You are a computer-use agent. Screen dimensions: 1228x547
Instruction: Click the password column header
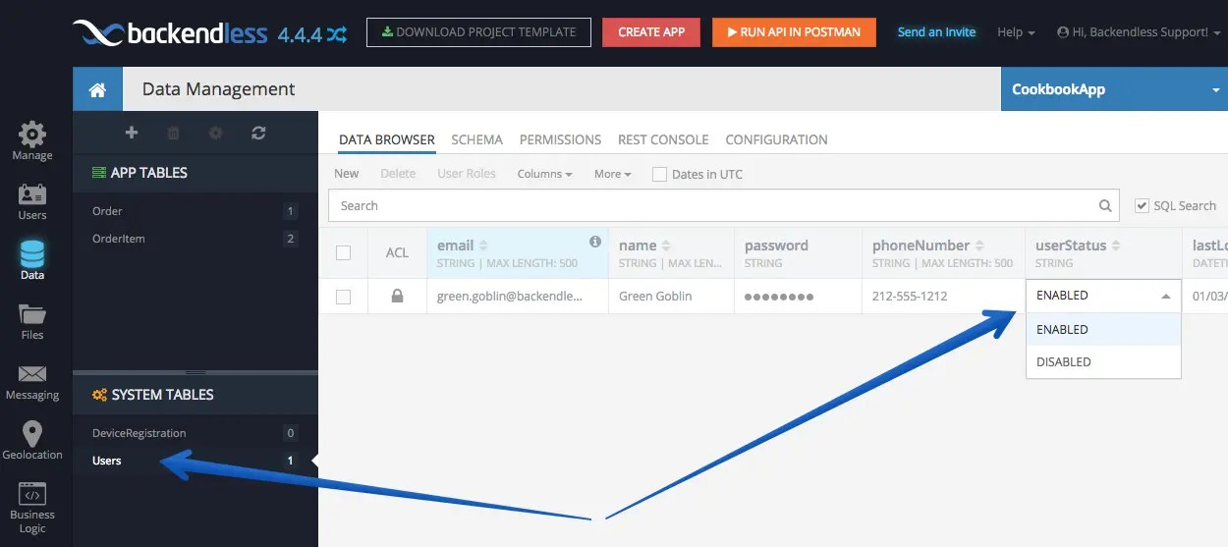(x=798, y=252)
